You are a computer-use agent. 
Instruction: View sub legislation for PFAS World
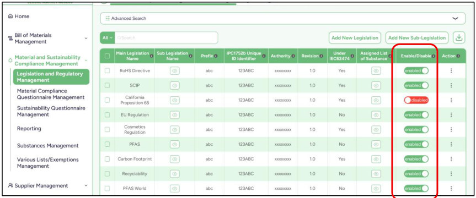[x=174, y=188]
